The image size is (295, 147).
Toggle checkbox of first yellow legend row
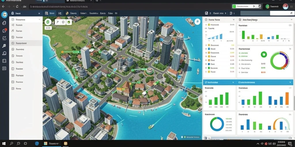[x=209, y=25]
